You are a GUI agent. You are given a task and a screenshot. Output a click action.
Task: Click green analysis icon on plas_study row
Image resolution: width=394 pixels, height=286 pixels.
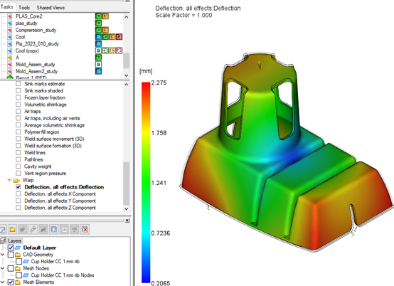pos(98,23)
